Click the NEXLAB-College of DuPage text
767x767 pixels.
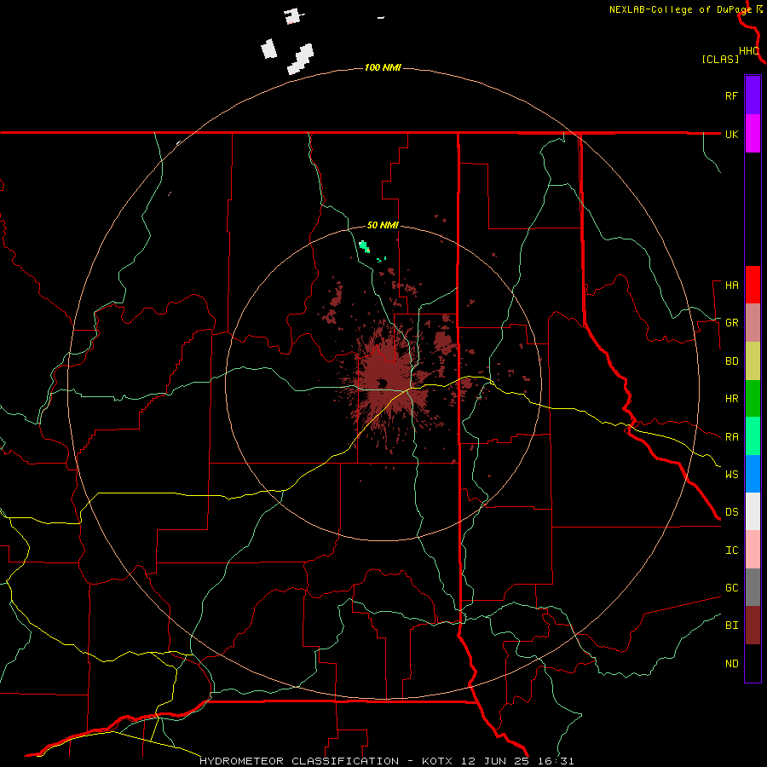coord(680,9)
